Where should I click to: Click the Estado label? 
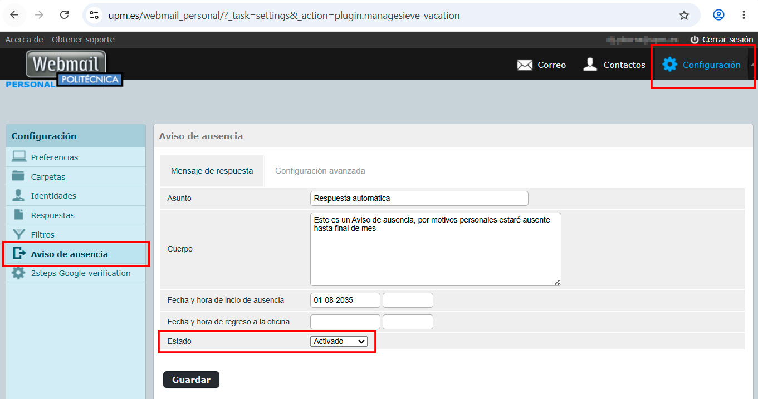pyautogui.click(x=179, y=341)
